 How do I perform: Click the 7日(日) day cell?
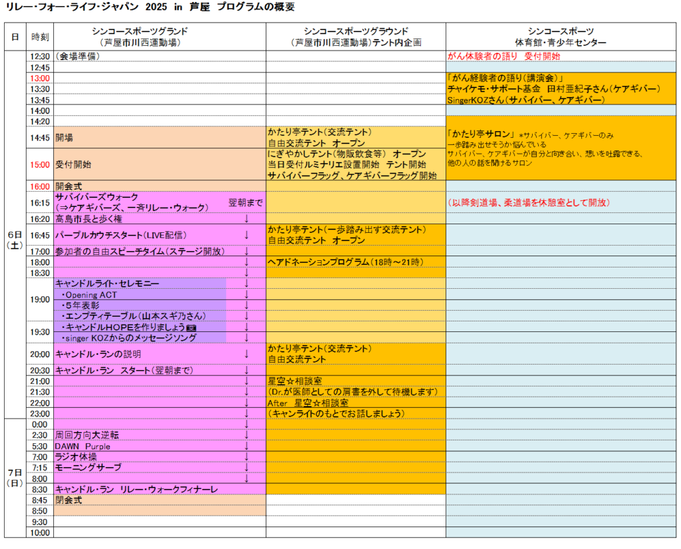(15, 477)
